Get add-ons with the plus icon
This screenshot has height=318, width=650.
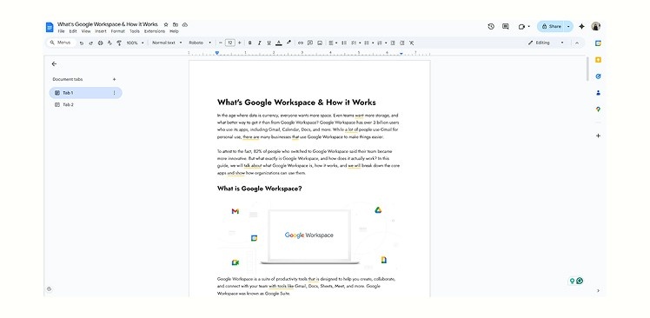click(x=598, y=136)
